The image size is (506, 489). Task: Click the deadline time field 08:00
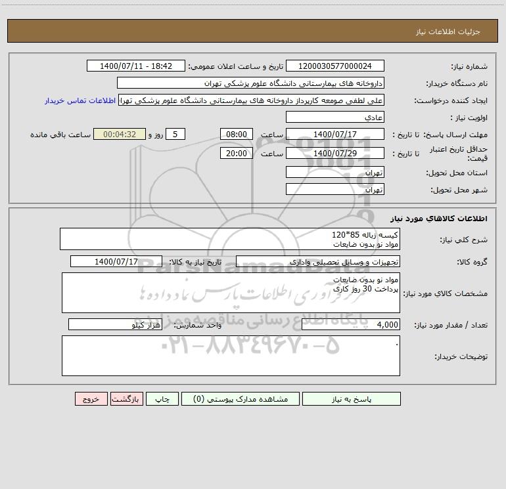tap(236, 135)
